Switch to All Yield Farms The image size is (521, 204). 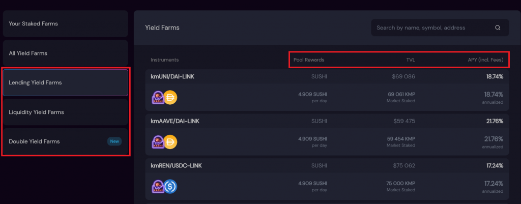[x=65, y=53]
